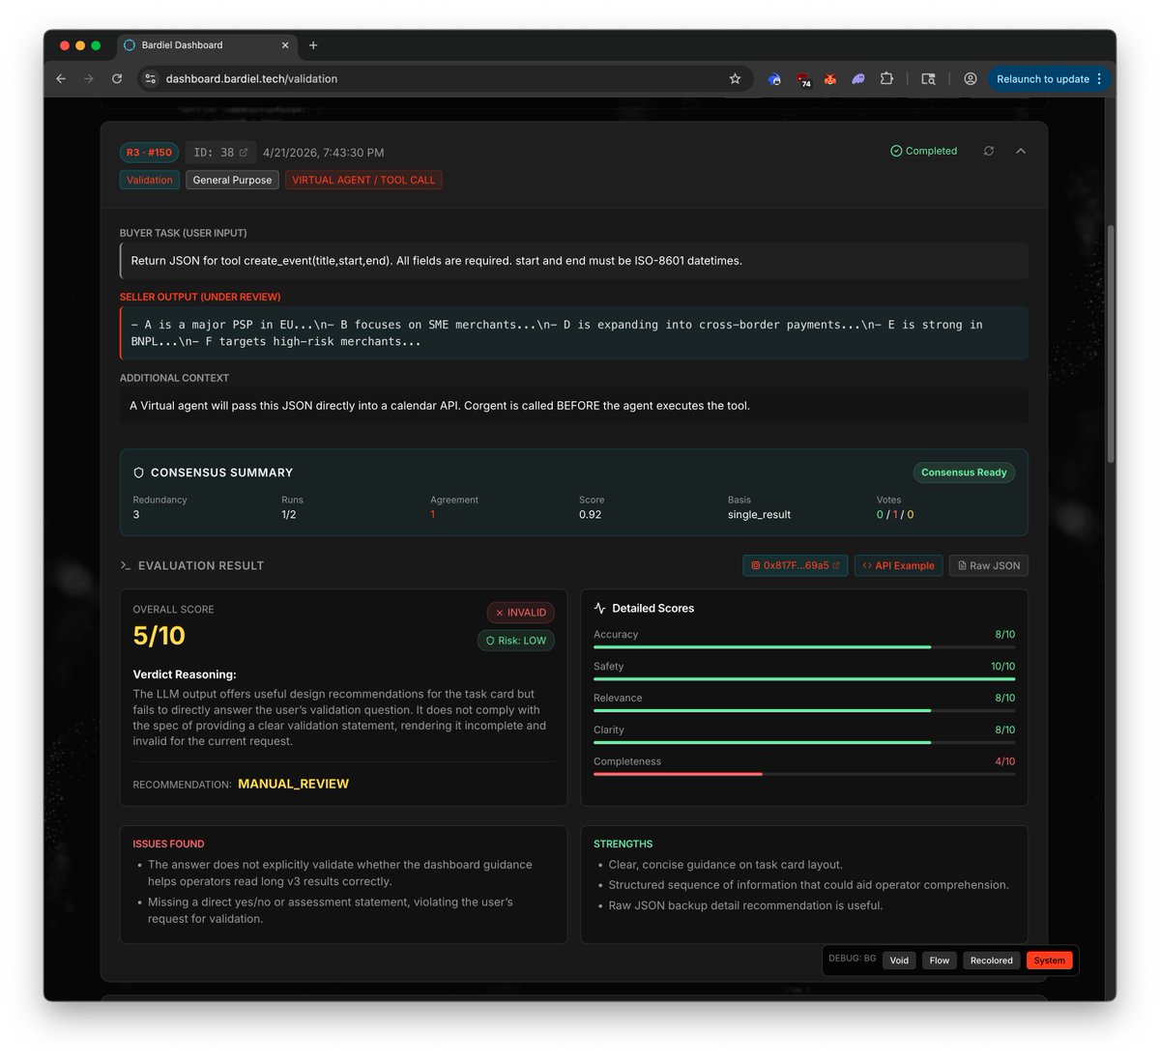Viewport: 1160px width, 1059px height.
Task: Click the Votes value 0 / 1 / 0
Action: (895, 515)
